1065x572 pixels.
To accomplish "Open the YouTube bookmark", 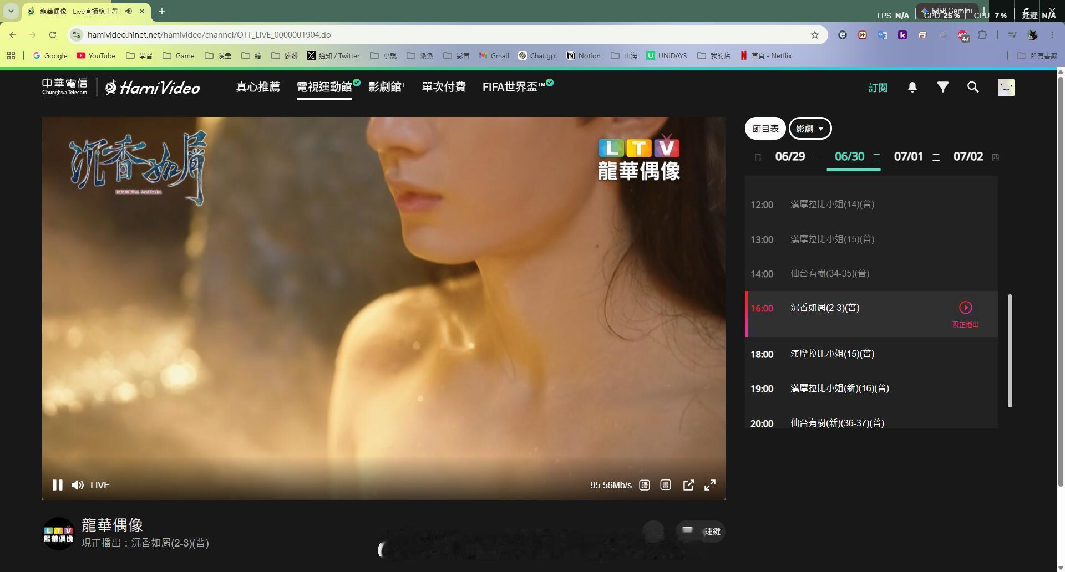I will point(96,55).
